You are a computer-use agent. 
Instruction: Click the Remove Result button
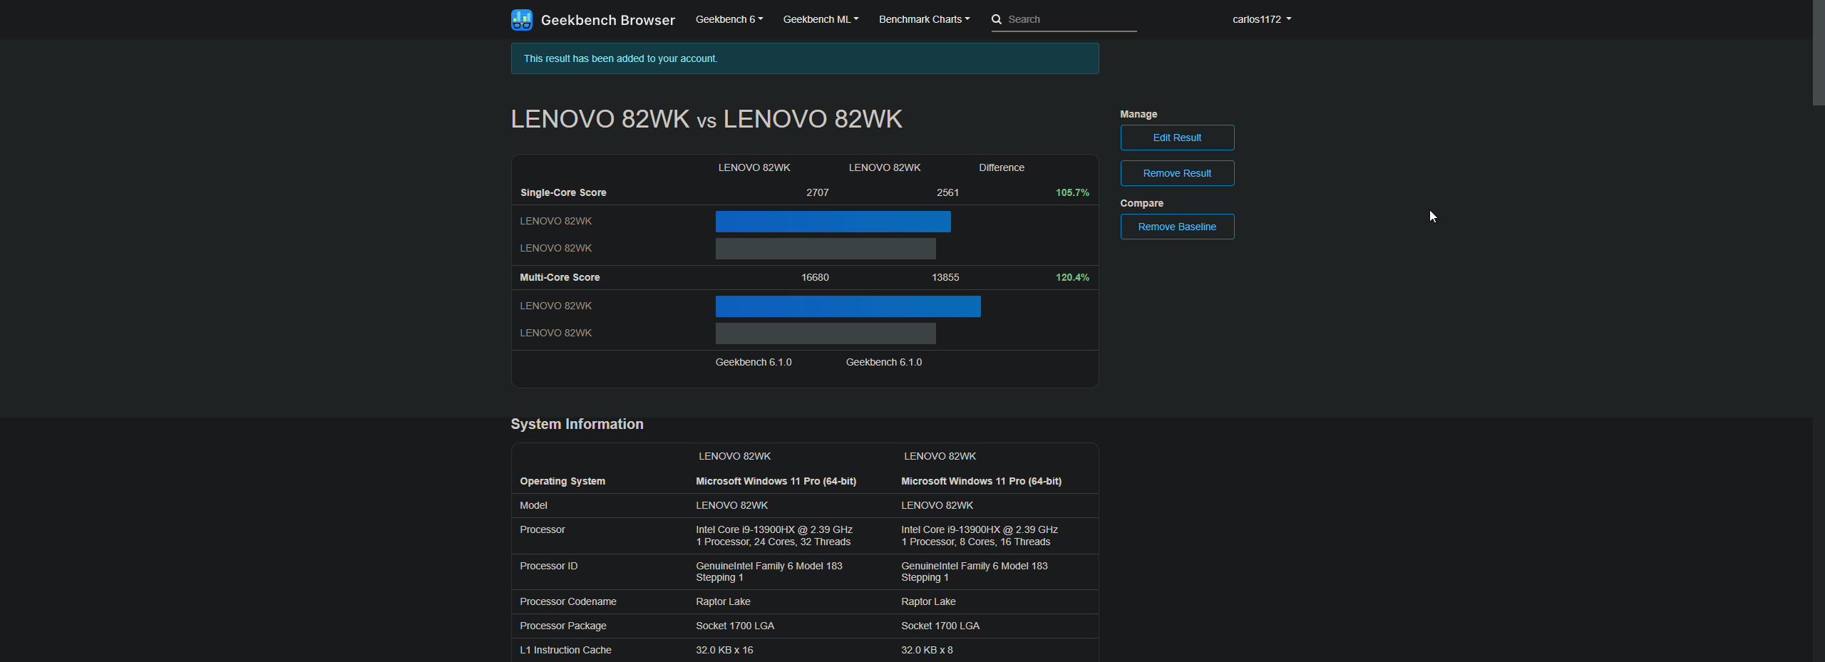[x=1177, y=173]
